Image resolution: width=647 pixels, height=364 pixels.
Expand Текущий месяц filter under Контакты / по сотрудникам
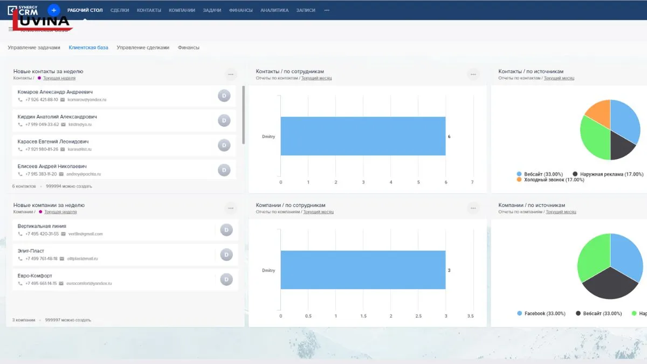(316, 78)
